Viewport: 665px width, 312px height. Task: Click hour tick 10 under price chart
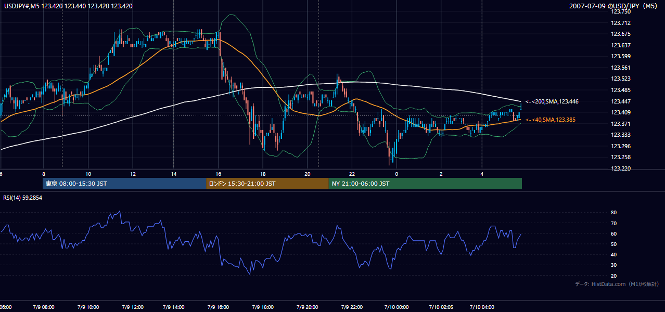(88, 174)
